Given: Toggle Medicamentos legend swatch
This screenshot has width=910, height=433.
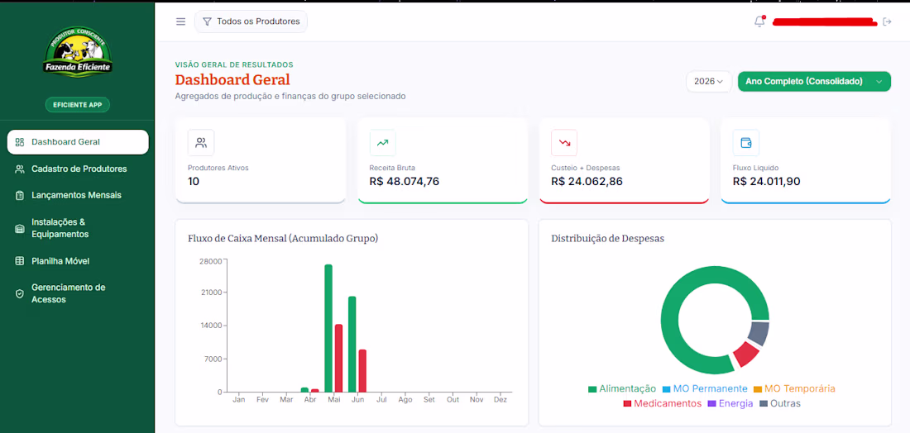Looking at the screenshot, I should pyautogui.click(x=627, y=404).
